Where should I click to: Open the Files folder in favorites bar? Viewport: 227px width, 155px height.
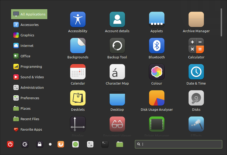coord(120,144)
